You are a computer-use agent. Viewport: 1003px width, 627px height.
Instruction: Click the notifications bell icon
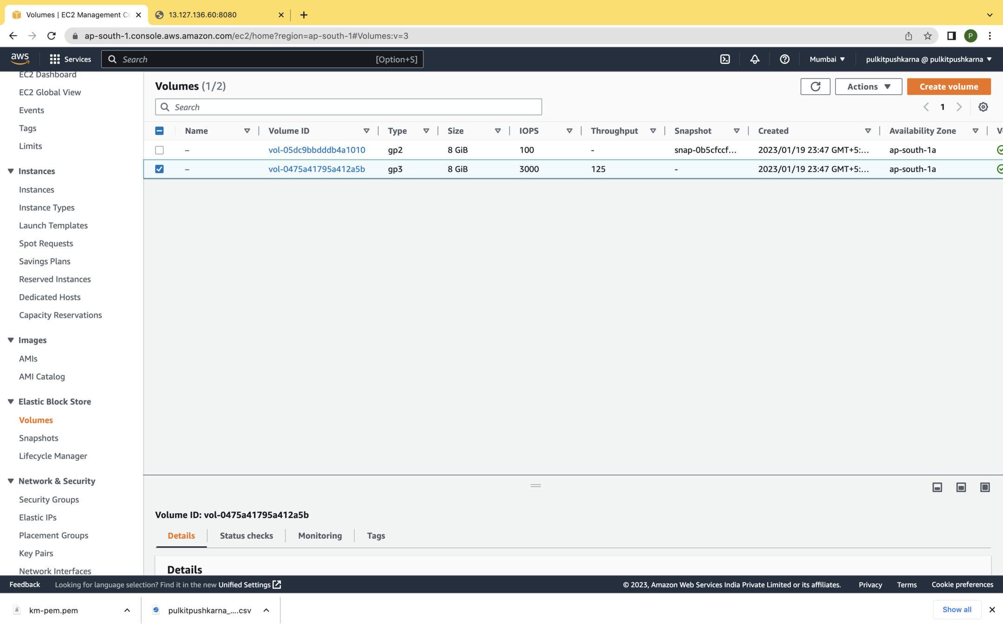click(755, 59)
